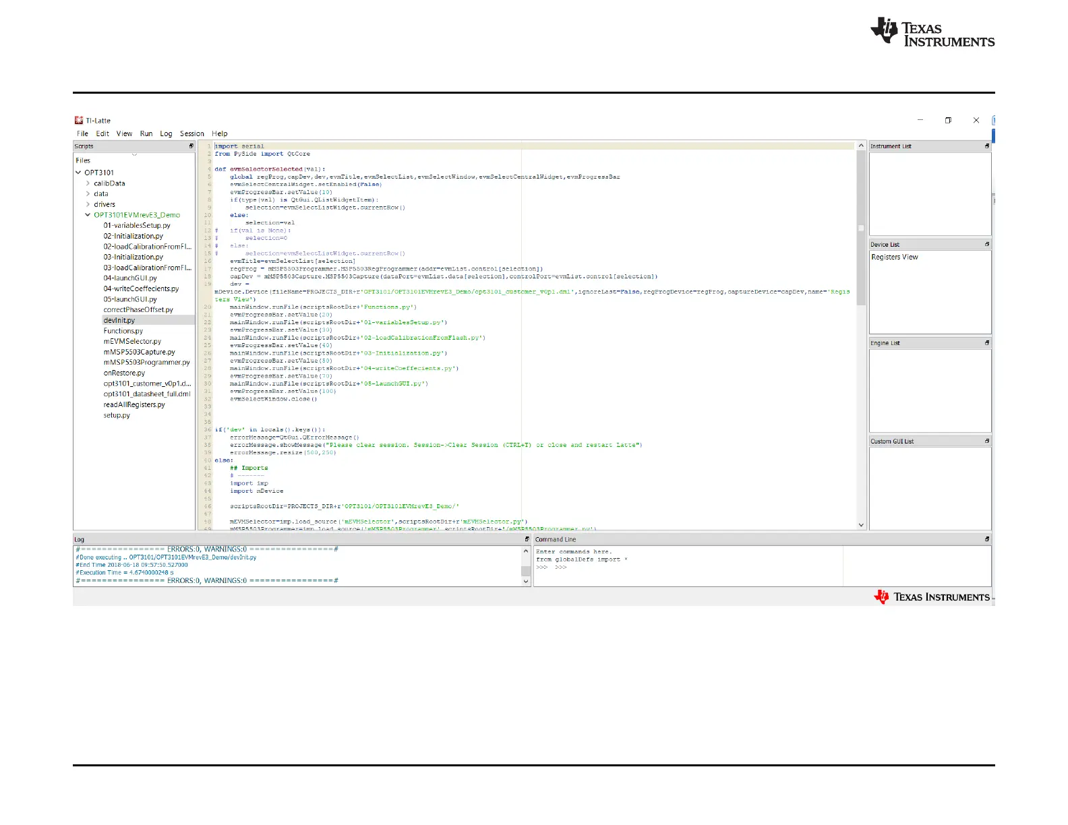
Task: Click the code editor vertical scrollbar thumb
Action: (x=861, y=228)
